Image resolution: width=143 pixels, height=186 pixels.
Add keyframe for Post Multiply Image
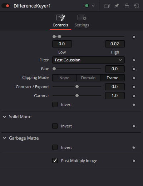point(134,161)
